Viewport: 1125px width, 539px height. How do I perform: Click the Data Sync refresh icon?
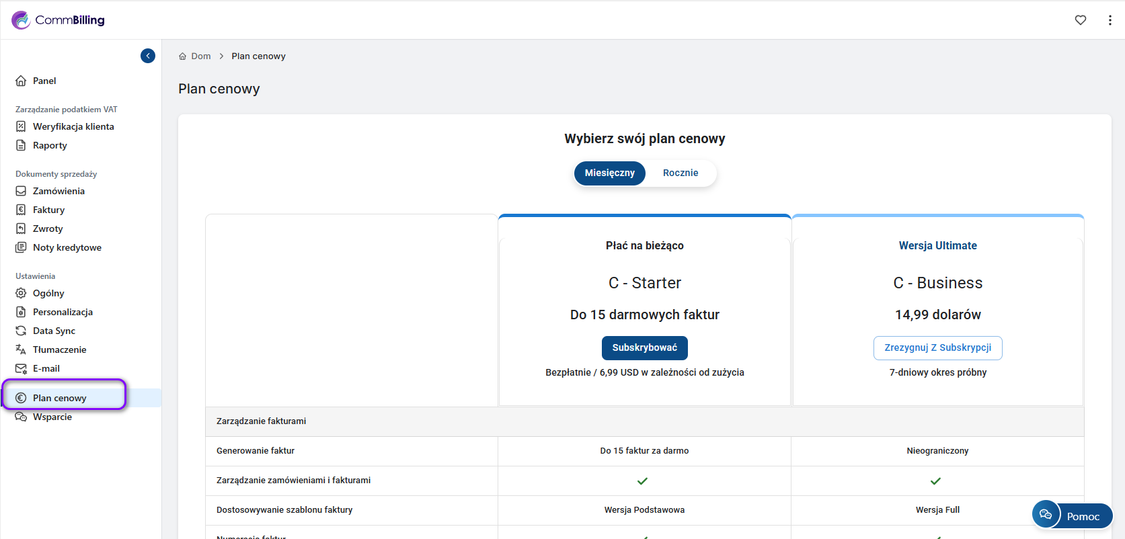(x=21, y=331)
